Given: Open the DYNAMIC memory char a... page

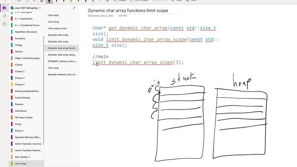Looking at the screenshot, I should [x=62, y=61].
